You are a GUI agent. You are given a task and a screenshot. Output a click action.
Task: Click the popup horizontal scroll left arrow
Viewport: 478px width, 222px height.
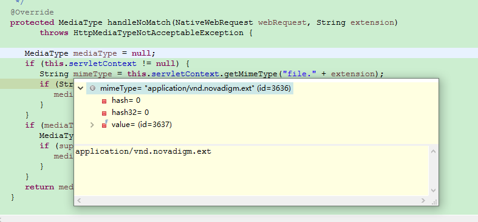point(79,200)
